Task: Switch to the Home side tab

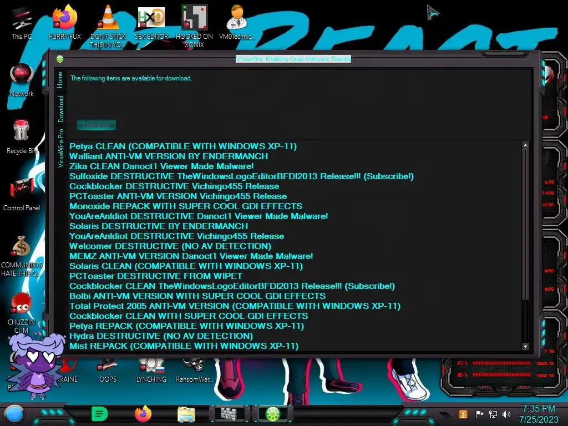Action: tap(60, 80)
